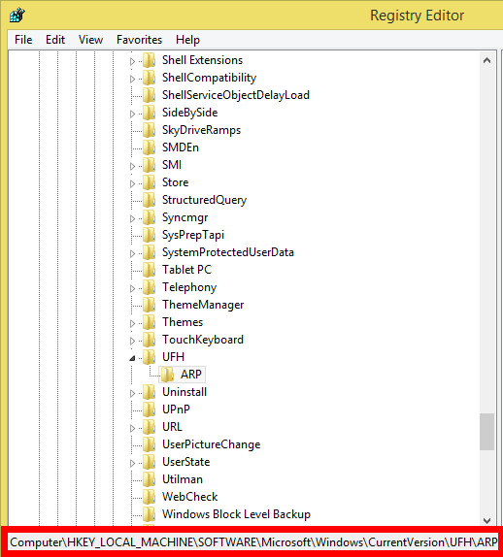Expand the Telephony key
This screenshot has height=557, width=503.
(132, 288)
